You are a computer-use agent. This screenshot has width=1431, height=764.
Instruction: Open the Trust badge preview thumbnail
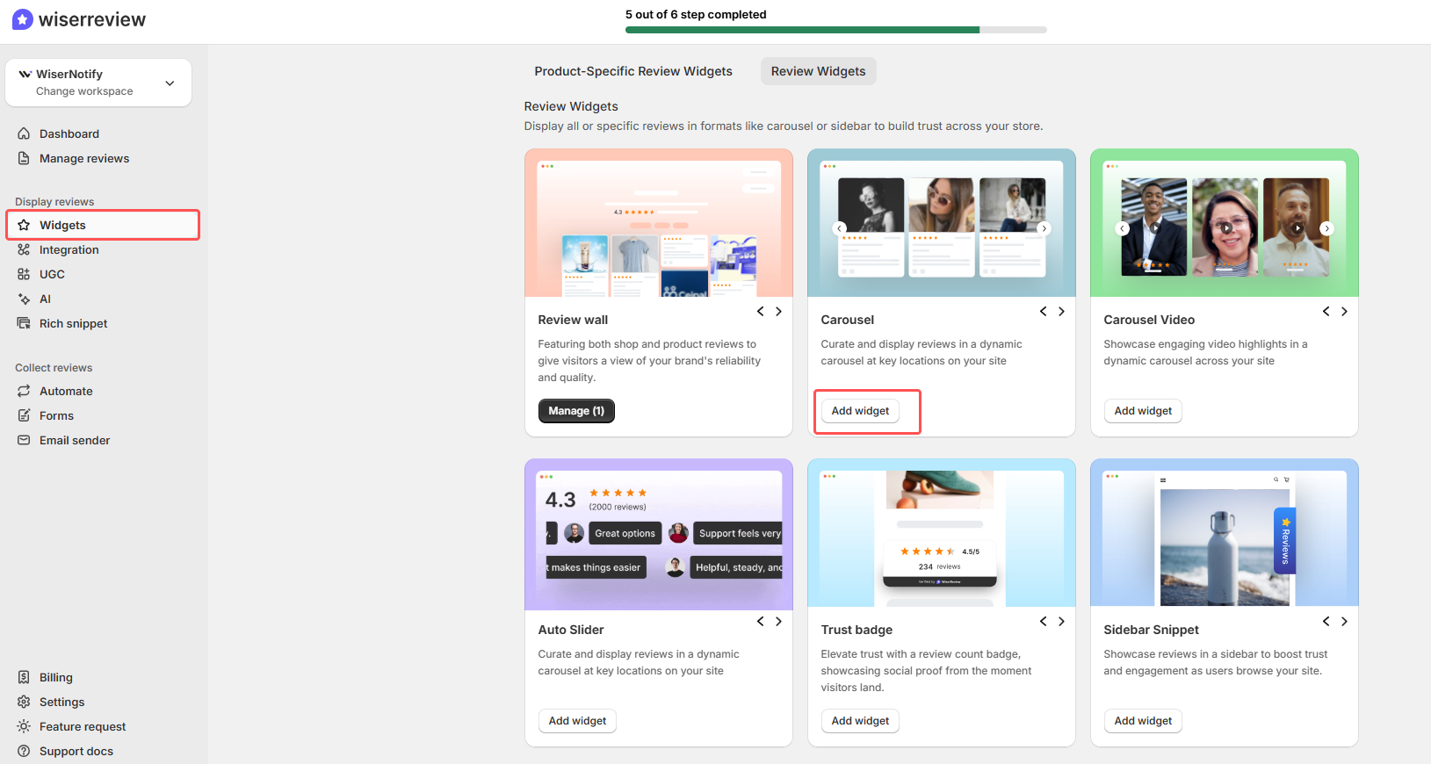pos(942,533)
